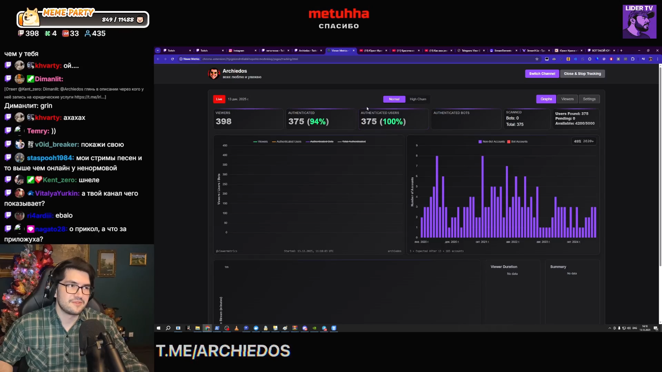Switch to the Viewers tab
662x372 pixels.
(x=567, y=99)
